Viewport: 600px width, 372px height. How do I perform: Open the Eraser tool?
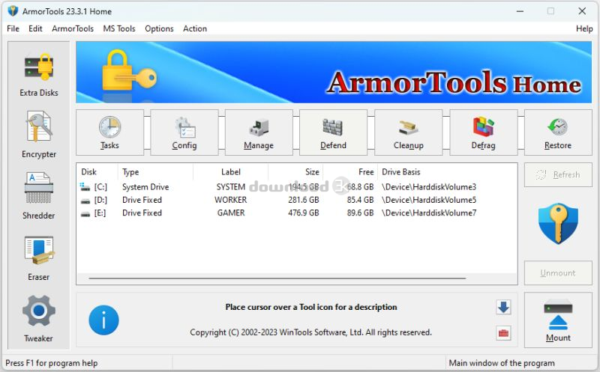coord(39,258)
